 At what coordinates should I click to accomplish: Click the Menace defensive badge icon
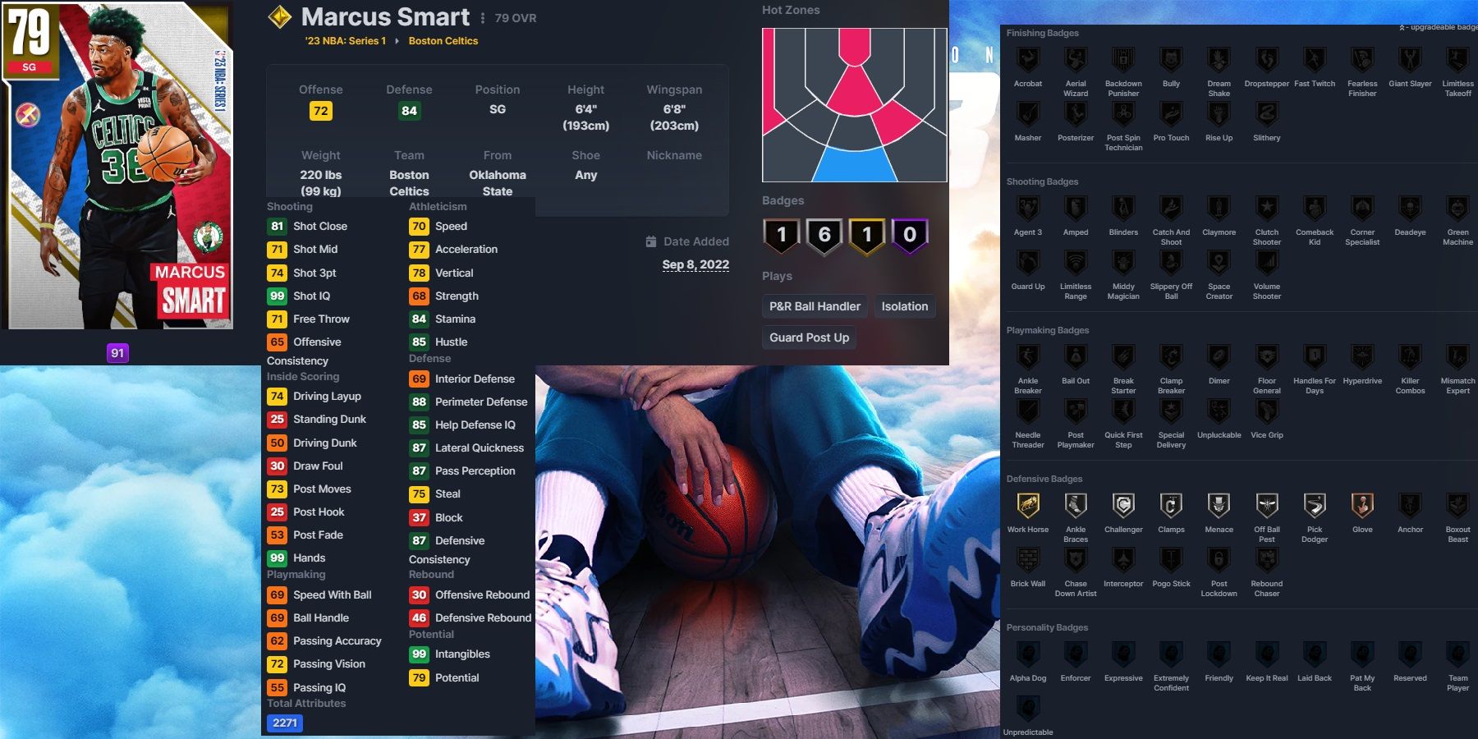click(x=1219, y=505)
